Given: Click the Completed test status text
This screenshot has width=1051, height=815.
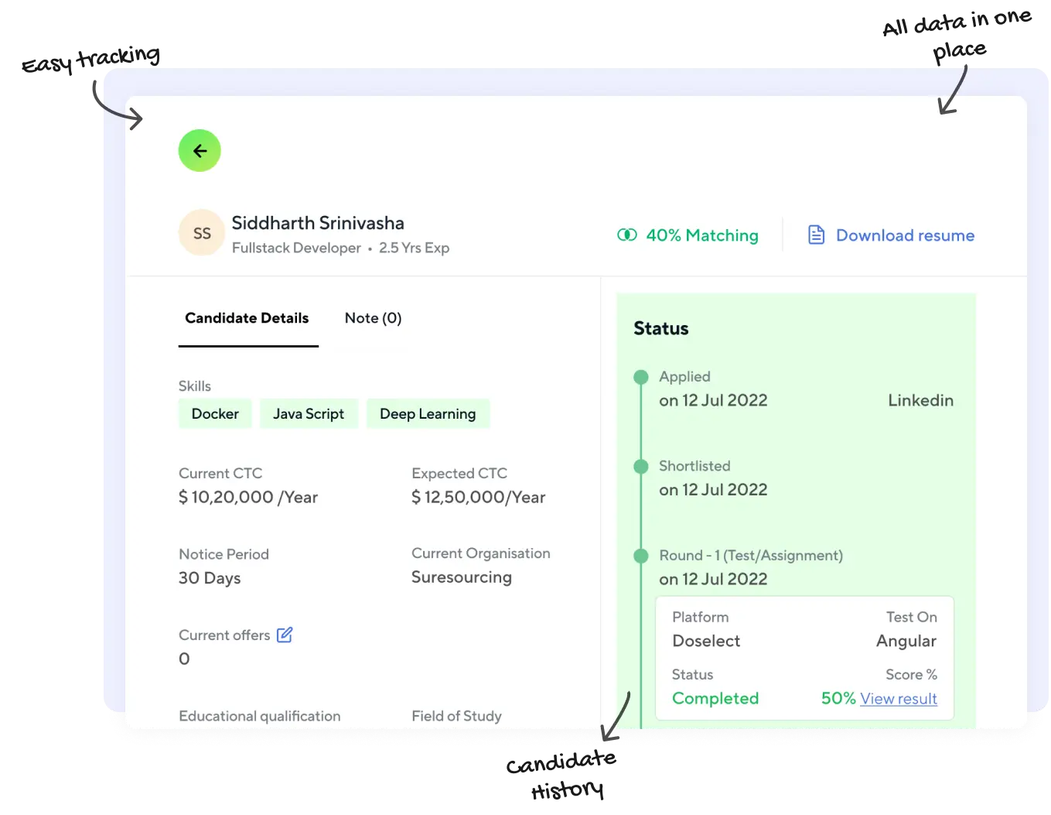Looking at the screenshot, I should pos(715,698).
